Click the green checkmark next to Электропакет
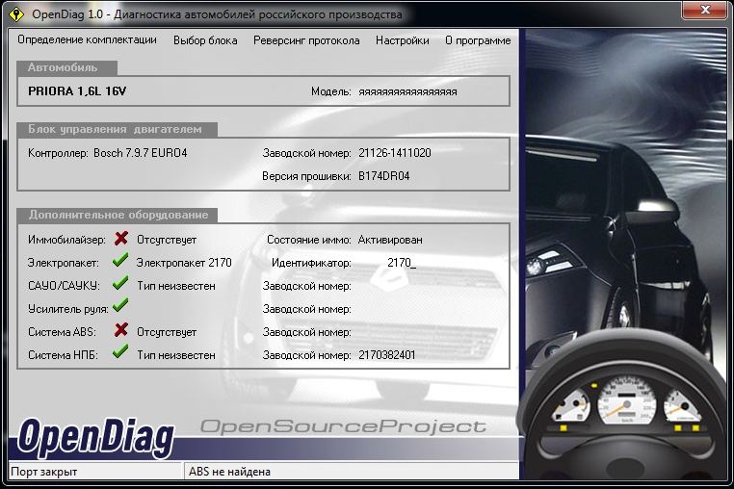734x489 pixels. [120, 260]
